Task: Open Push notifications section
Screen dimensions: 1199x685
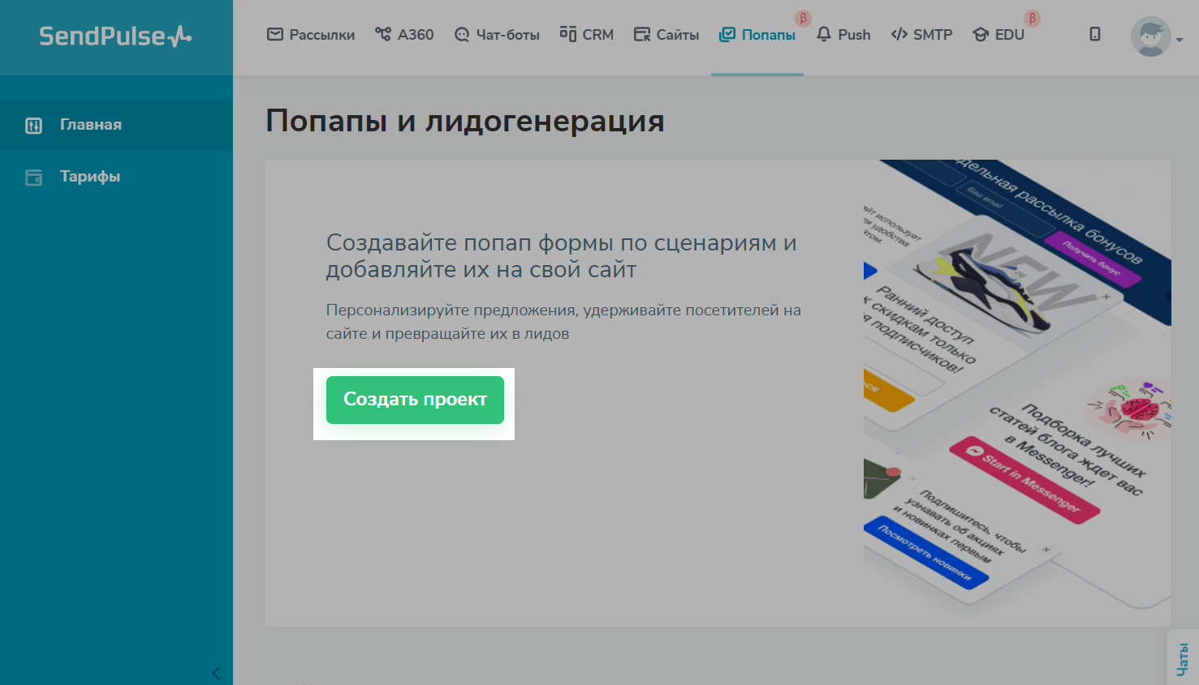Action: click(843, 35)
